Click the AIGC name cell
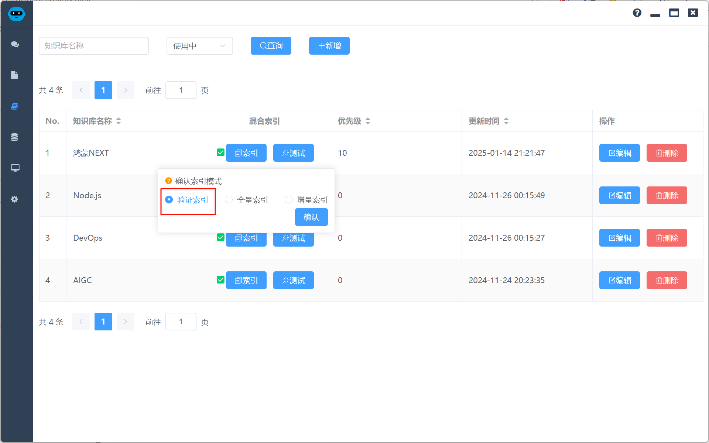The height and width of the screenshot is (443, 709). tap(82, 280)
